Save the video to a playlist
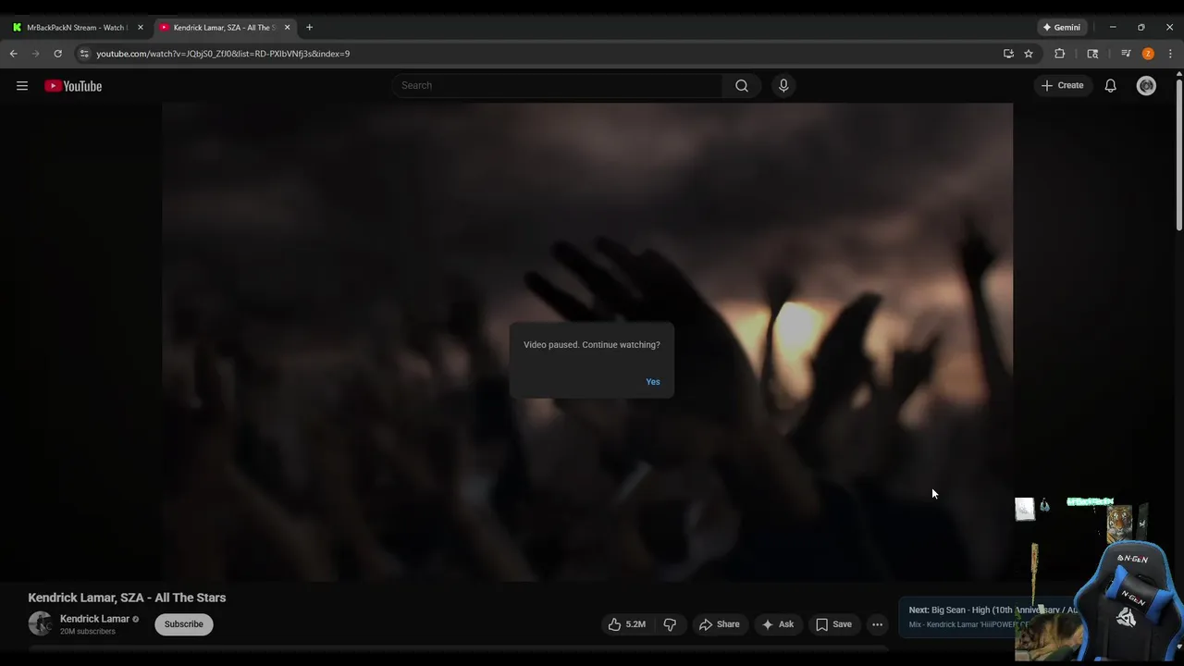1184x666 pixels. 833,624
